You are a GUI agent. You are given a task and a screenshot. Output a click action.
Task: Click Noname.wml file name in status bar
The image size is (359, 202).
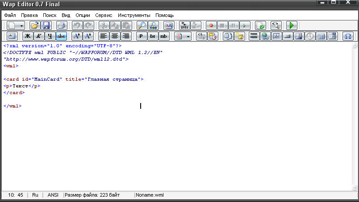pos(150,195)
